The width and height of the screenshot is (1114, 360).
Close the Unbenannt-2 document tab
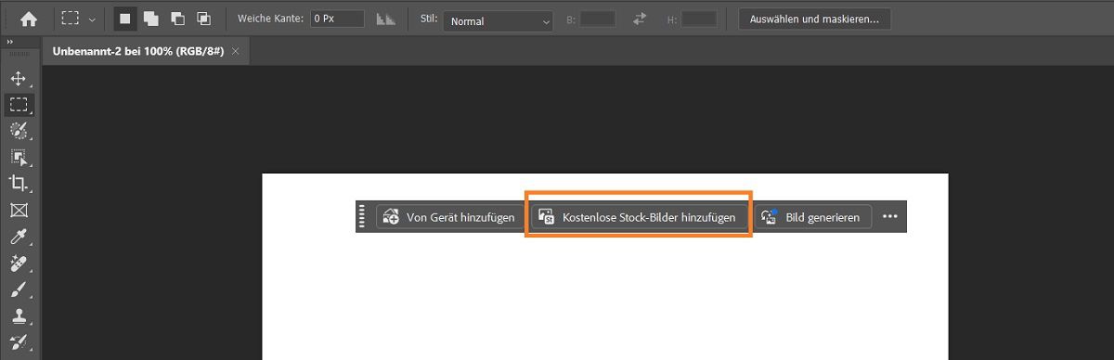[x=236, y=52]
